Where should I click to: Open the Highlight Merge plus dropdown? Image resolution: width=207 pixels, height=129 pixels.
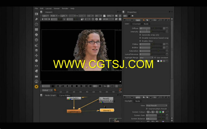click(146, 58)
